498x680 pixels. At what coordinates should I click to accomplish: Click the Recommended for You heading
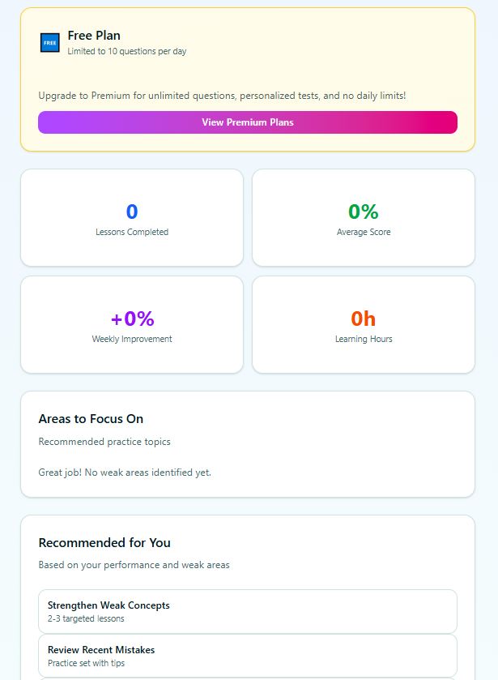104,542
